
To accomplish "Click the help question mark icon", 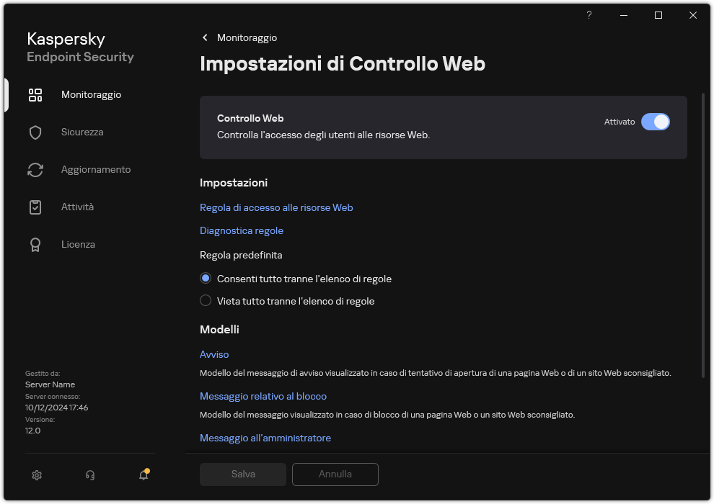I will click(589, 15).
